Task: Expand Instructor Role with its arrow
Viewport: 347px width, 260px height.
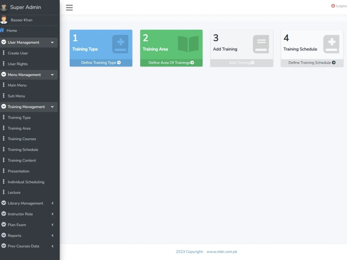Action: click(x=52, y=214)
